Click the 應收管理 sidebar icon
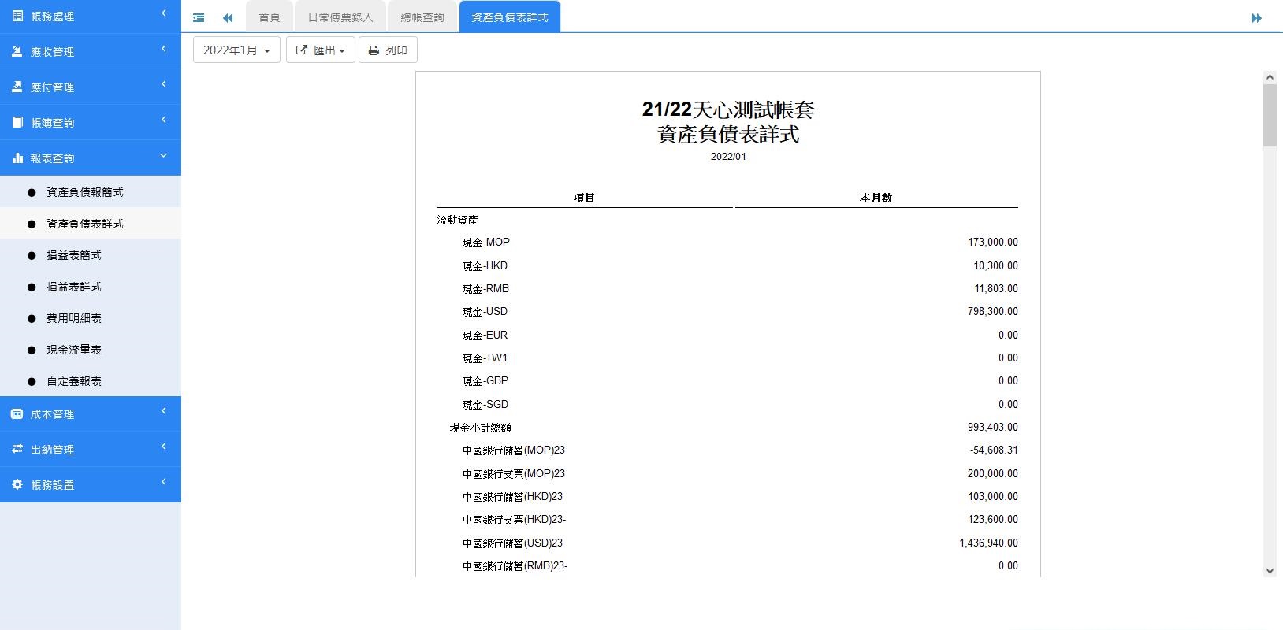The height and width of the screenshot is (630, 1283). pyautogui.click(x=17, y=51)
